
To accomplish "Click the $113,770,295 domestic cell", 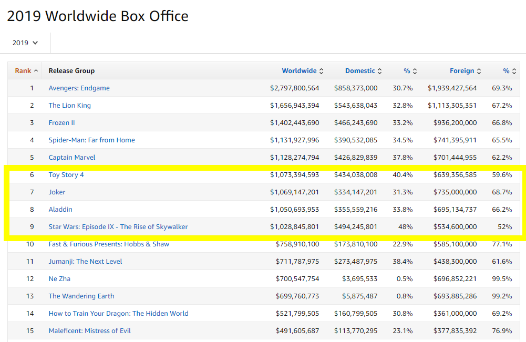I will pos(356,330).
